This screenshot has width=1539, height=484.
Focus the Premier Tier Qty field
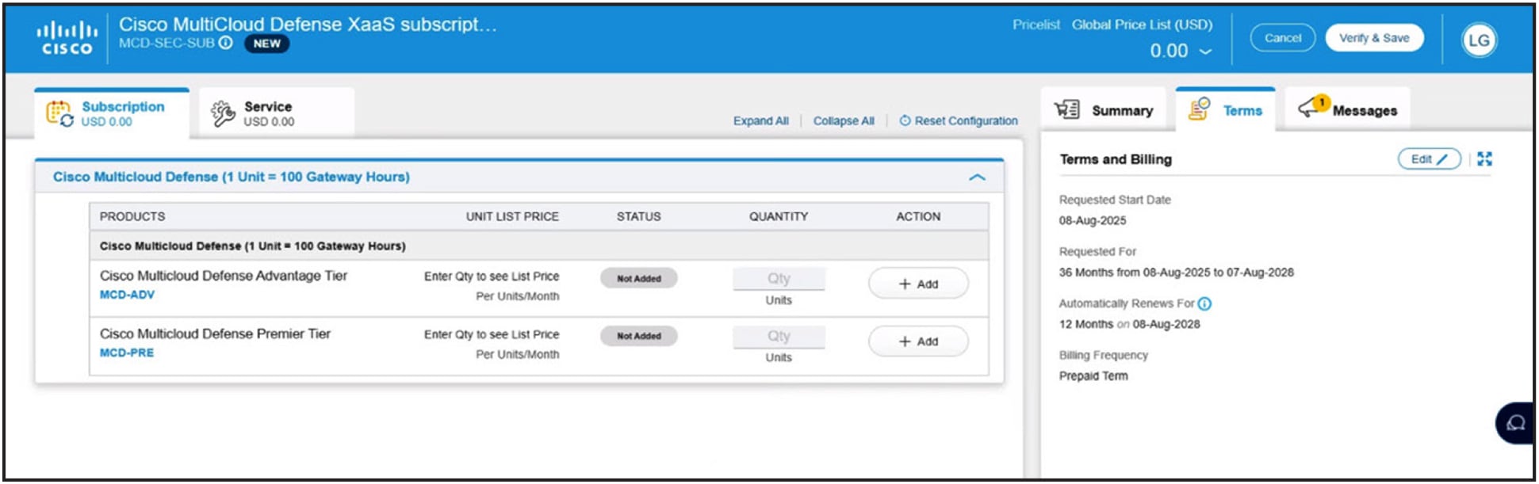(x=779, y=337)
